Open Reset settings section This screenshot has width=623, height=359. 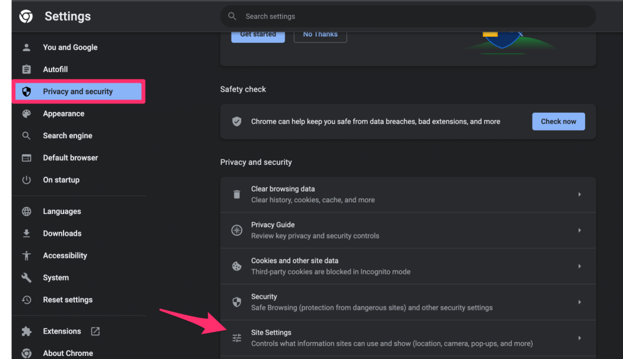[x=67, y=300]
